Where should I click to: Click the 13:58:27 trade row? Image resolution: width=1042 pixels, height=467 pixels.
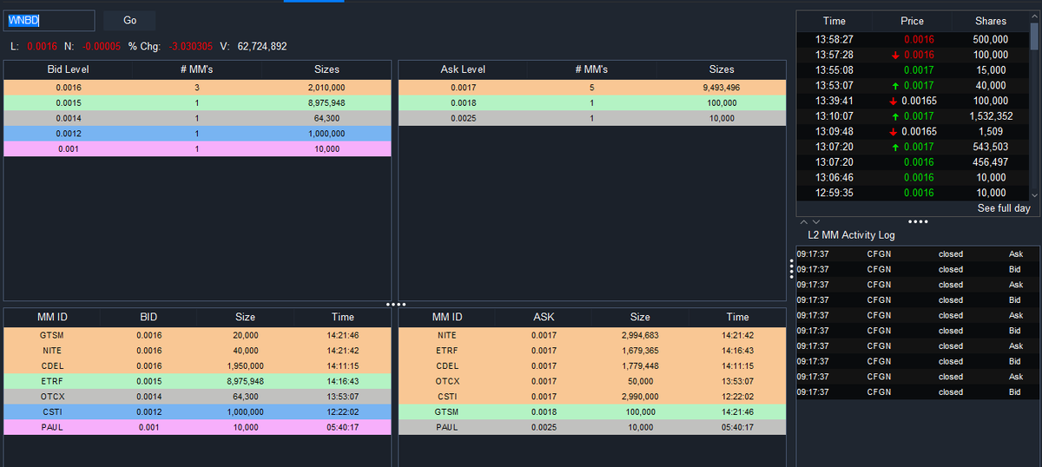[913, 40]
